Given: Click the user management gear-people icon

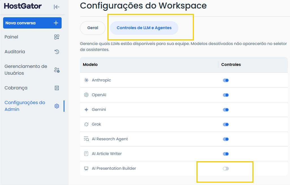Looking at the screenshot, I should [57, 70].
